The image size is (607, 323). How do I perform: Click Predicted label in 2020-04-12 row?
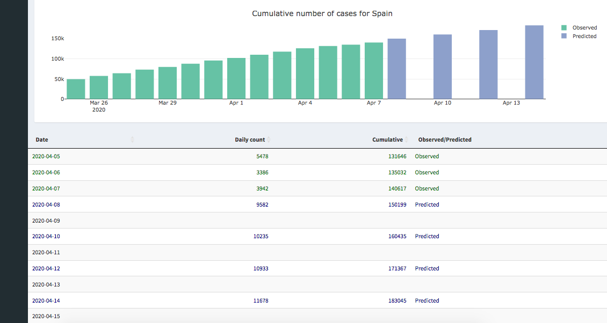[x=427, y=268]
